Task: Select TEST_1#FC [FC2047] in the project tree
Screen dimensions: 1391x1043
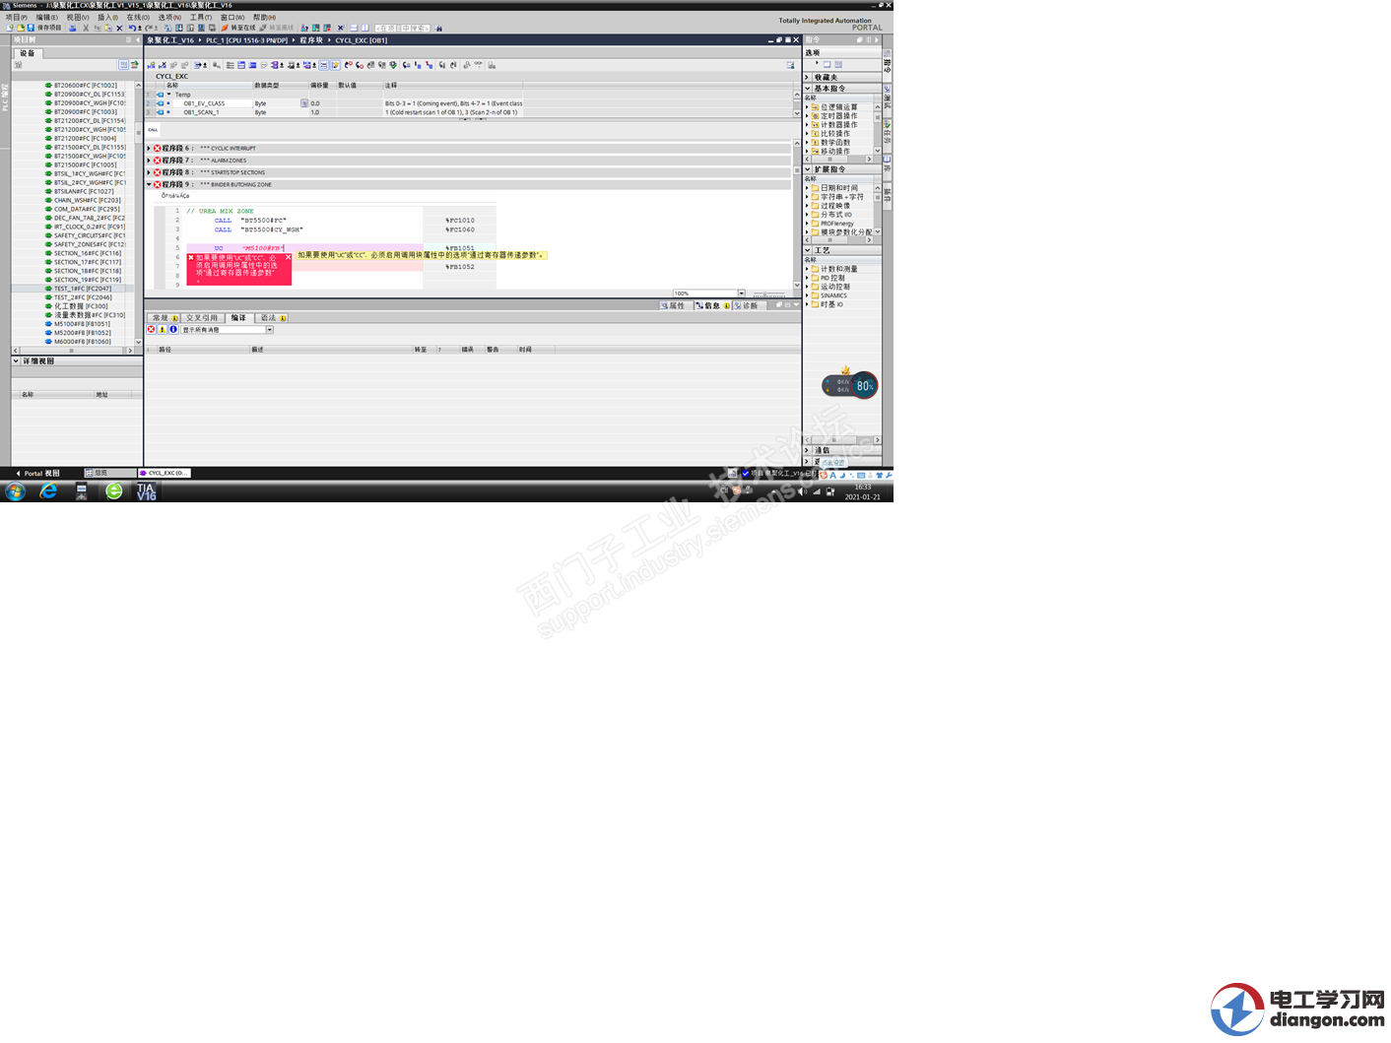Action: 83,289
